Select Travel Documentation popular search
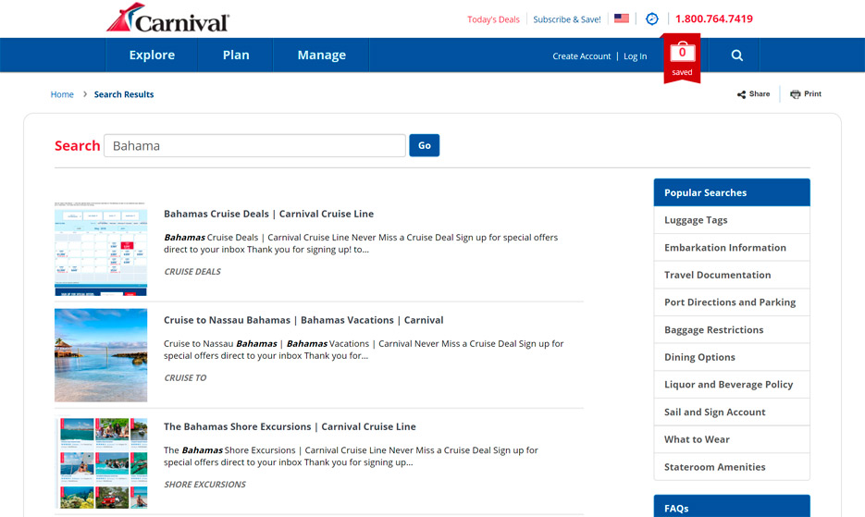 pos(732,275)
